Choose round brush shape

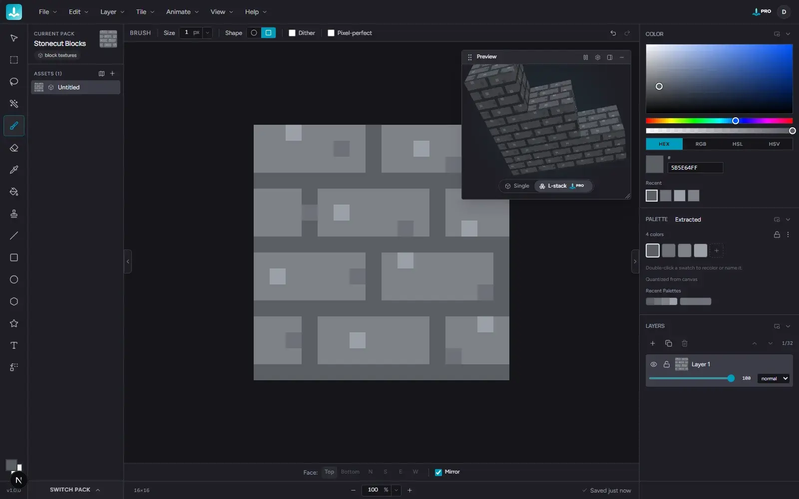pos(254,33)
